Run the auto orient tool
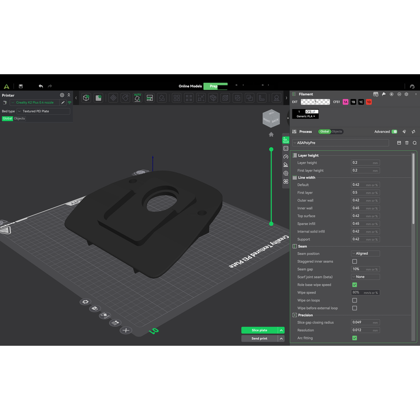The height and width of the screenshot is (420, 420). (137, 98)
